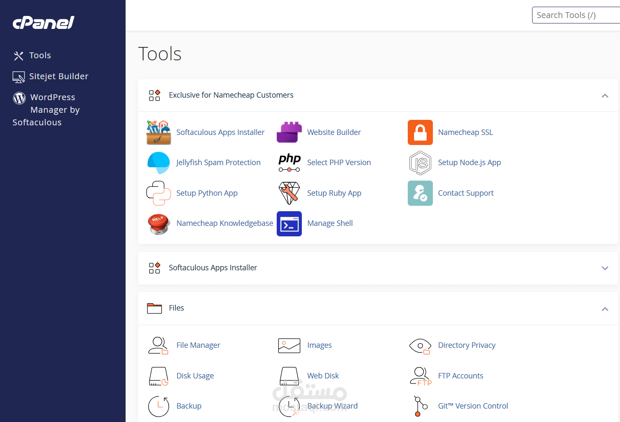Click the Web Disk drive icon

point(289,376)
